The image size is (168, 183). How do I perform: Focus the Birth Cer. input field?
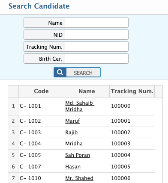click(x=96, y=59)
